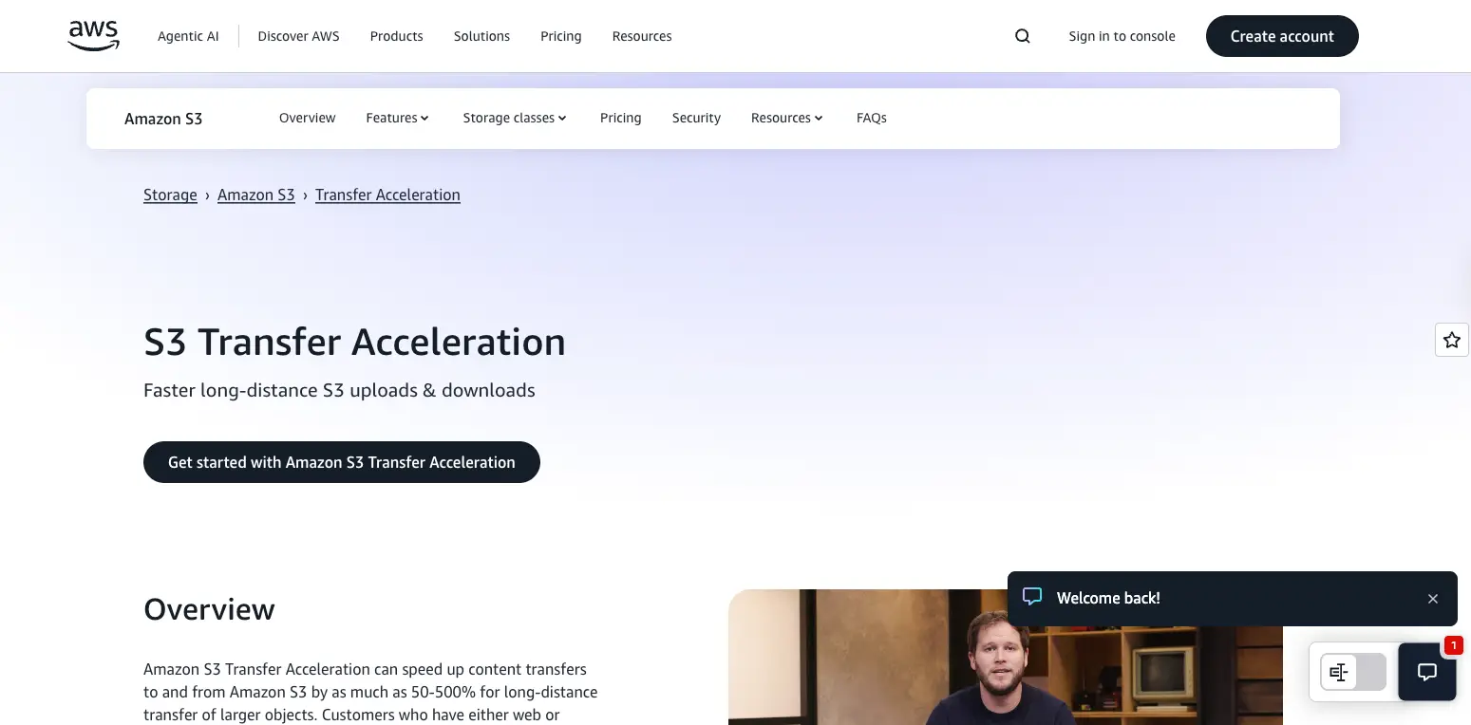Screen dimensions: 1471x725
Task: Click the S3 Transfer Acceleration heading
Action: pyautogui.click(x=354, y=342)
